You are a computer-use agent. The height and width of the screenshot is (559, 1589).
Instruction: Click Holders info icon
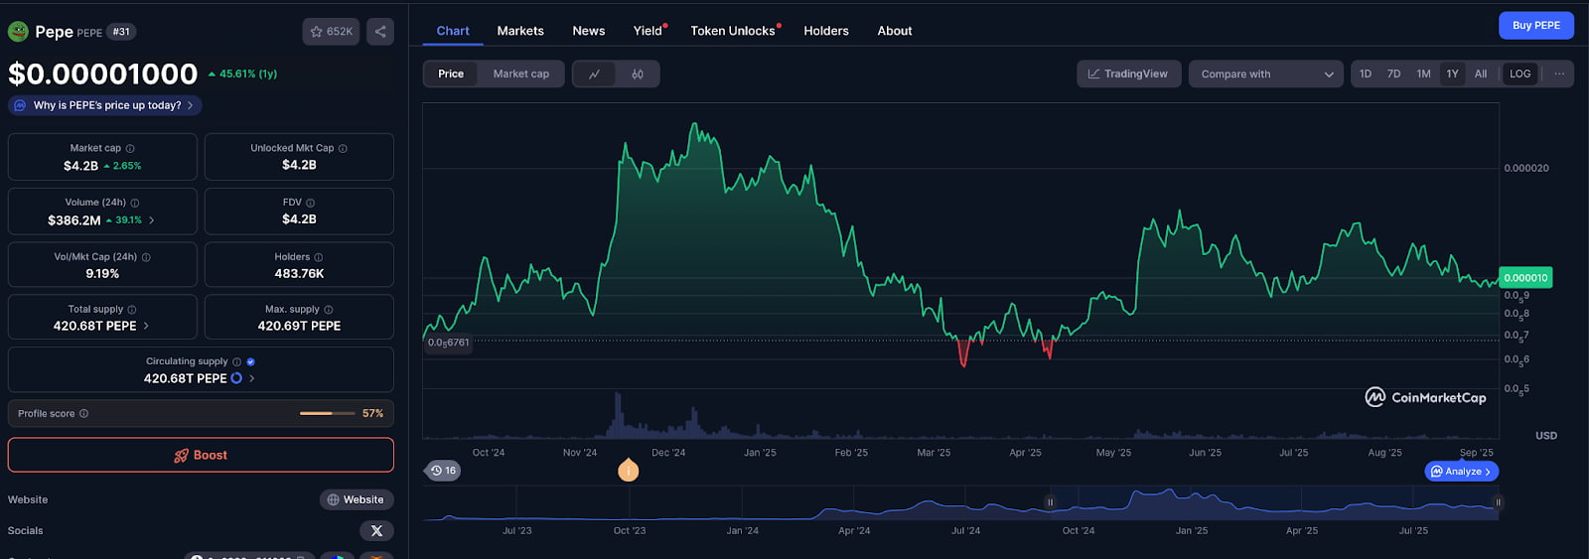[318, 257]
